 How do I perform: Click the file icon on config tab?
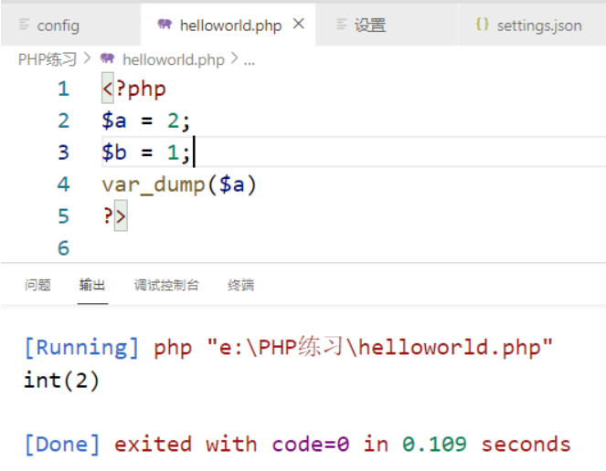pyautogui.click(x=24, y=25)
